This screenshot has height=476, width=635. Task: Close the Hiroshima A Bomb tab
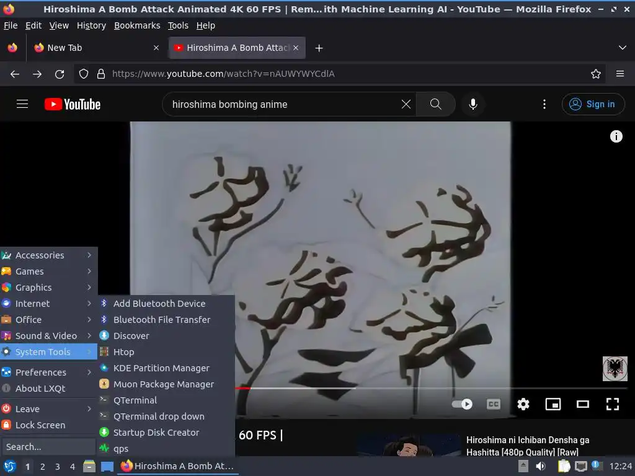coord(296,48)
